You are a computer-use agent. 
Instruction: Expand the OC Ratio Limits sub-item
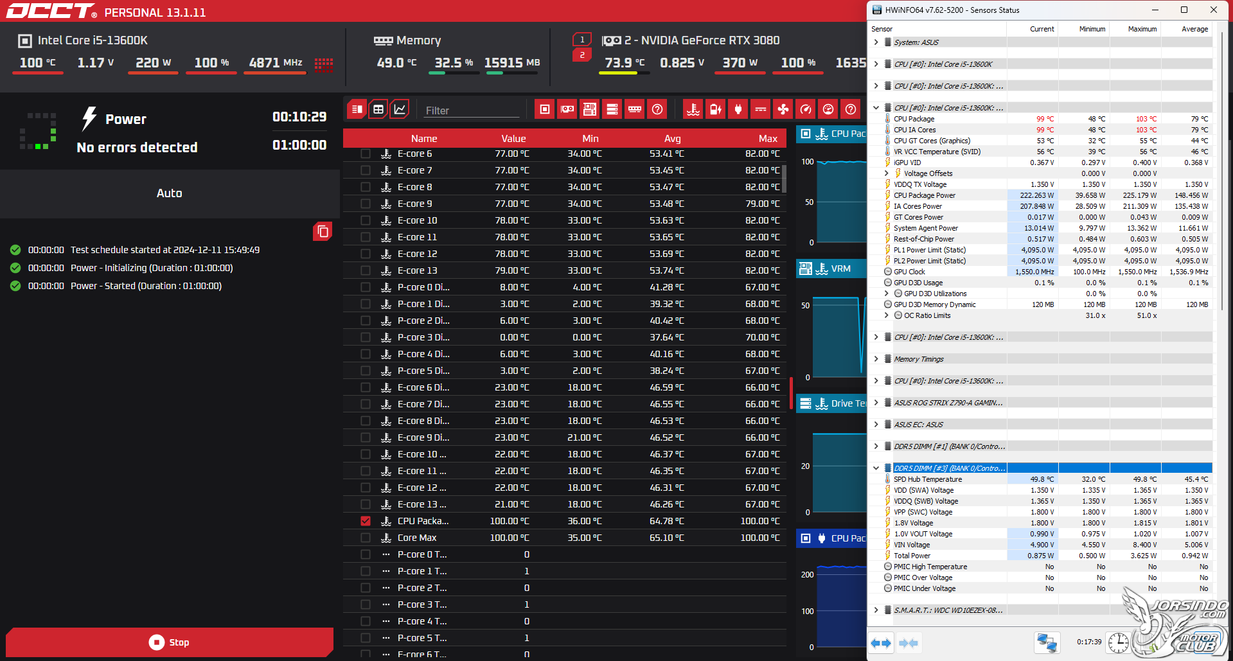[887, 315]
